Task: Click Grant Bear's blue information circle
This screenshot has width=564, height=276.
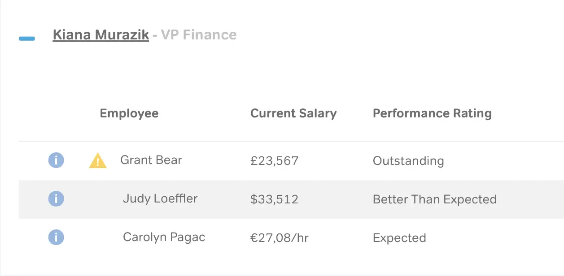Action: pyautogui.click(x=56, y=160)
